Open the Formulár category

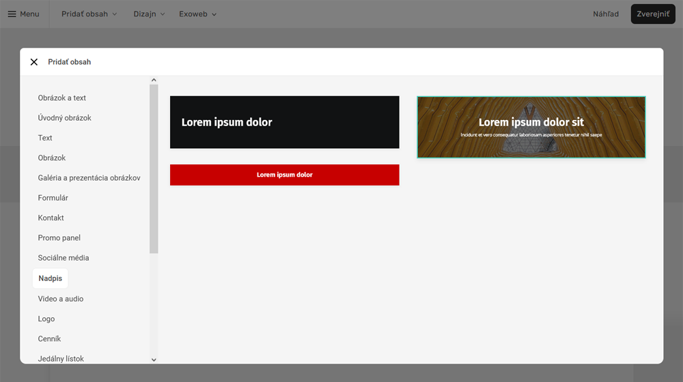53,198
